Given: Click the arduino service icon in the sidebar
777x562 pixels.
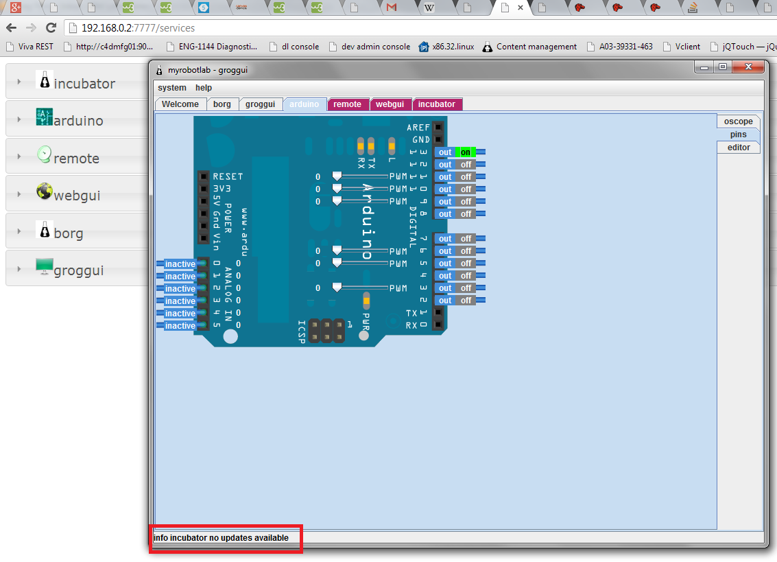Looking at the screenshot, I should coord(44,117).
